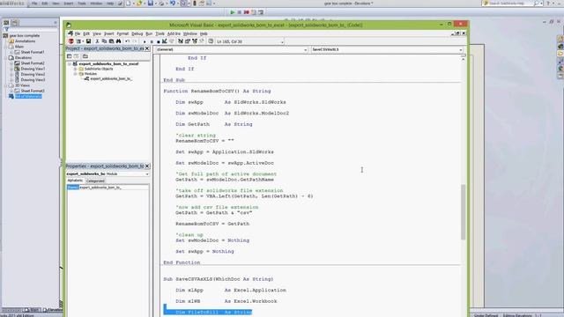Click View Code icon in Project panel
This screenshot has width=564, height=317.
pos(70,56)
